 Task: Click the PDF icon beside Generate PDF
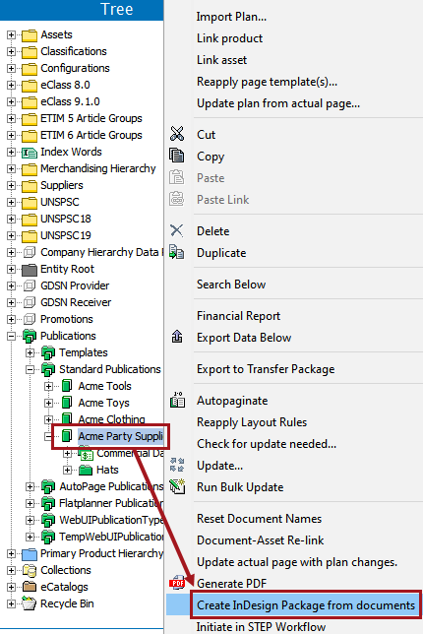click(177, 583)
